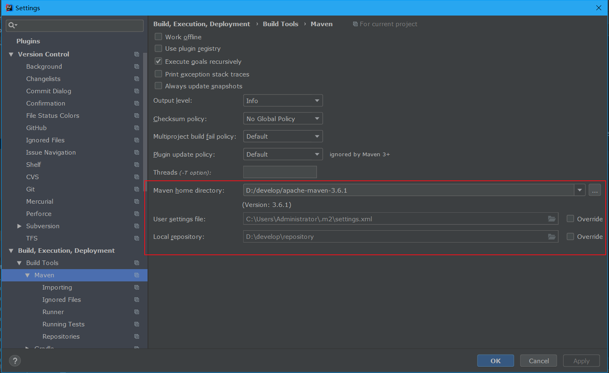Close the Settings dialog window
Screen dimensions: 609x373
tap(598, 8)
